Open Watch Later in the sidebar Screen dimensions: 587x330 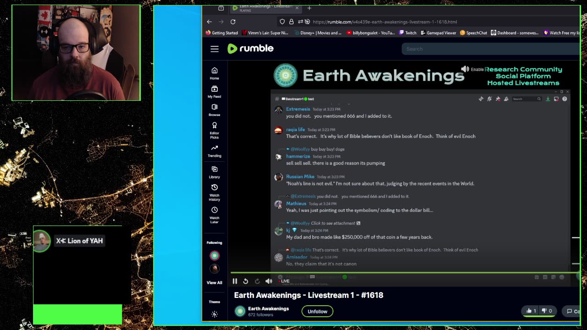click(x=214, y=215)
